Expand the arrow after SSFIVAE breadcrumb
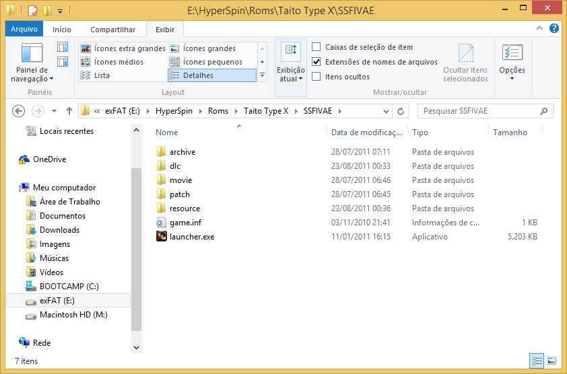The image size is (567, 374). (x=340, y=111)
